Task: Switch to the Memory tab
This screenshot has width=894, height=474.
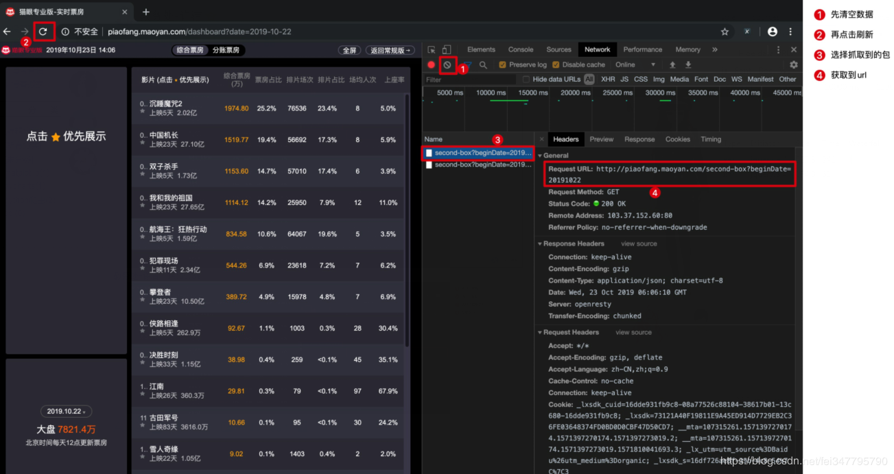Action: pyautogui.click(x=687, y=49)
